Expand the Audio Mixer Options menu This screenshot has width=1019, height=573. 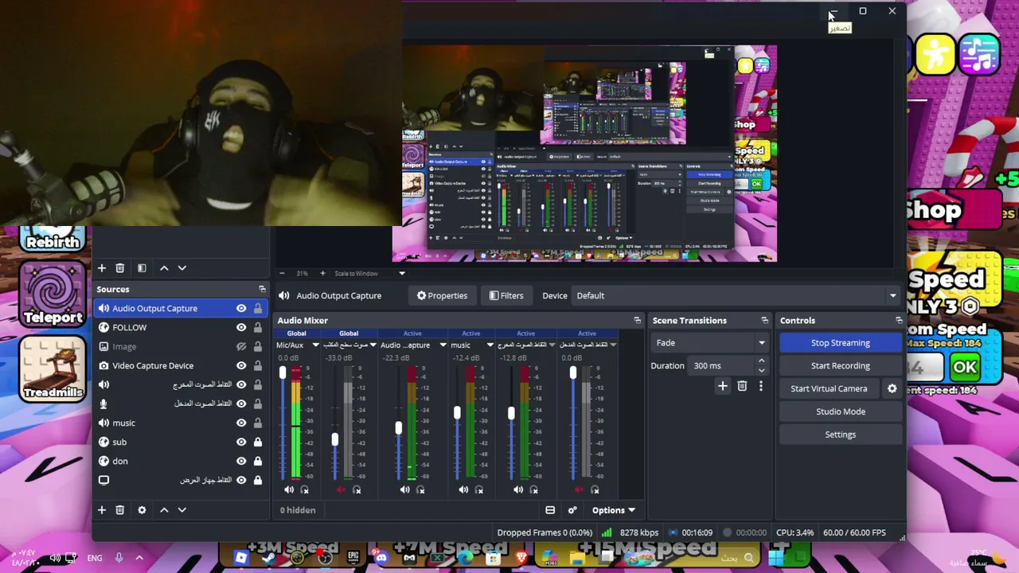pyautogui.click(x=613, y=510)
